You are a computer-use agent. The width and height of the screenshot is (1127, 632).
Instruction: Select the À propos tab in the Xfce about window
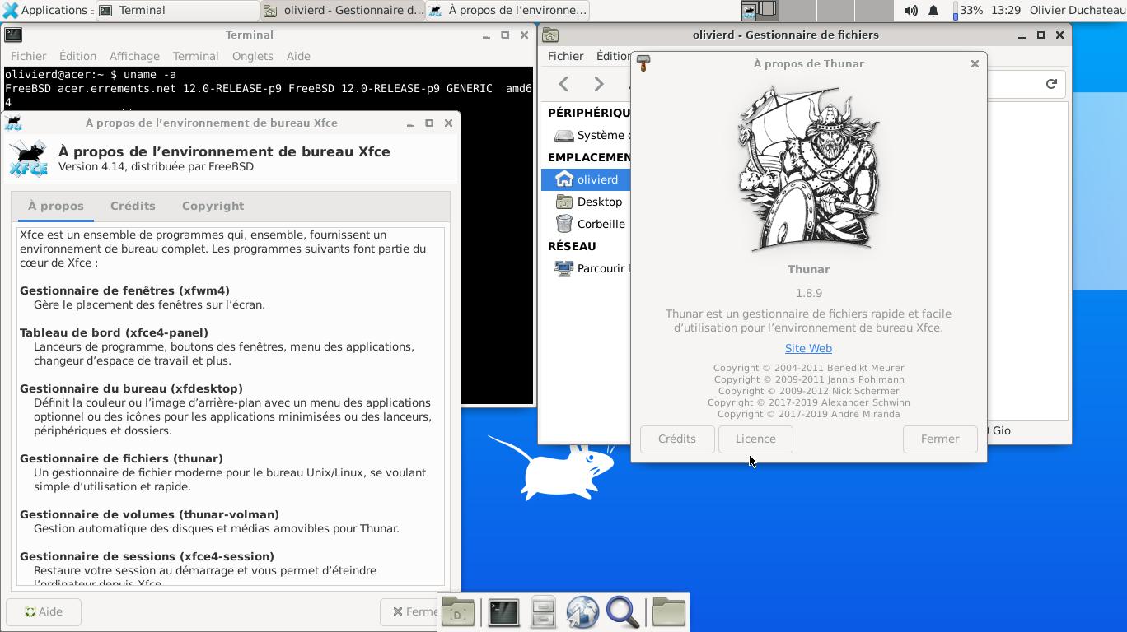[x=56, y=206]
